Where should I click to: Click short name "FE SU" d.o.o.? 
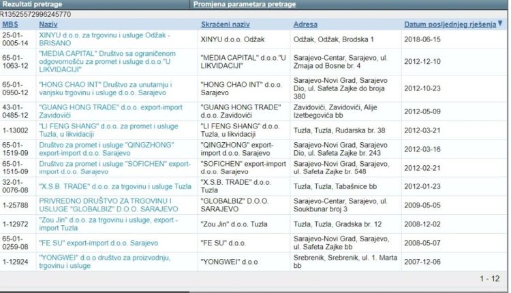(223, 243)
